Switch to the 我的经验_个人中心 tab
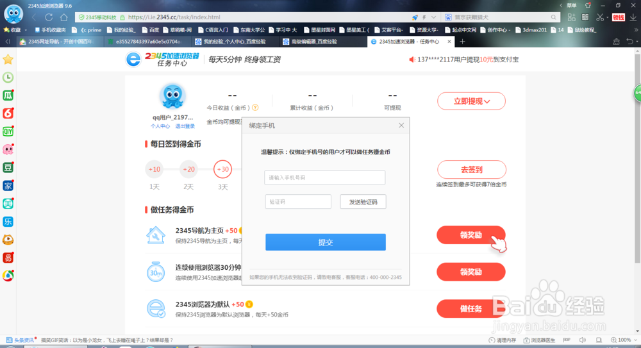 [234, 41]
